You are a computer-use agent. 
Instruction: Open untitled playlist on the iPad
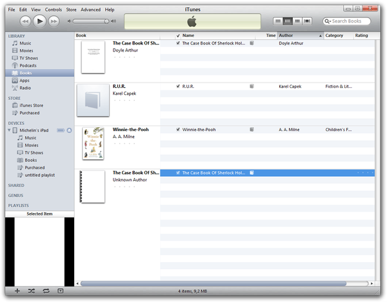[x=39, y=175]
